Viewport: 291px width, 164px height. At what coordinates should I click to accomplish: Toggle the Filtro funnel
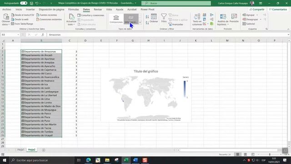point(164,18)
